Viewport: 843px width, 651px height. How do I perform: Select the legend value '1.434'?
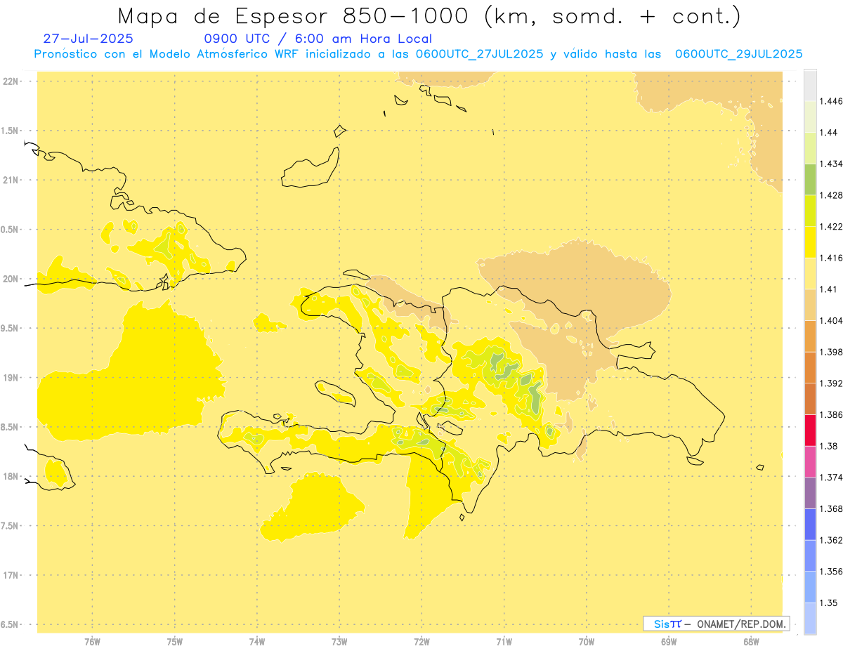click(x=830, y=164)
